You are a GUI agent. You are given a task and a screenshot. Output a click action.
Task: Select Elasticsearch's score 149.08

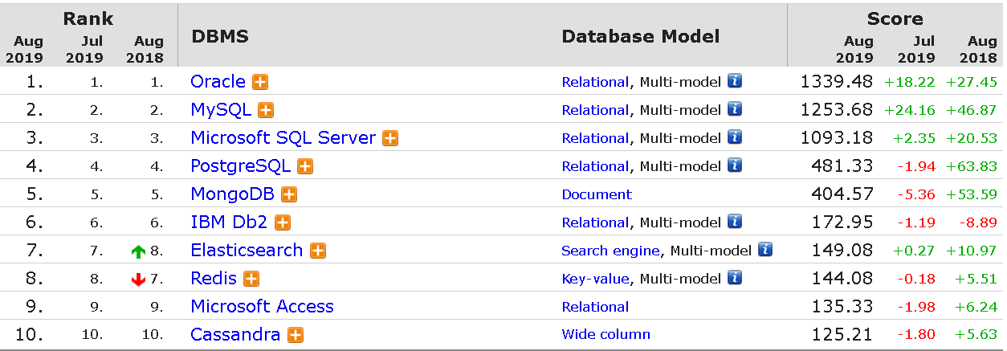point(843,251)
